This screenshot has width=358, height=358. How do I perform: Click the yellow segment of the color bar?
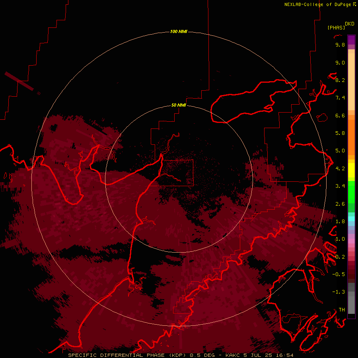[351, 170]
